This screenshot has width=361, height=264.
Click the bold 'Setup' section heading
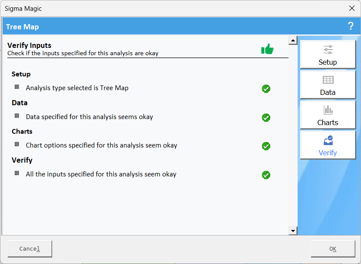click(x=21, y=74)
